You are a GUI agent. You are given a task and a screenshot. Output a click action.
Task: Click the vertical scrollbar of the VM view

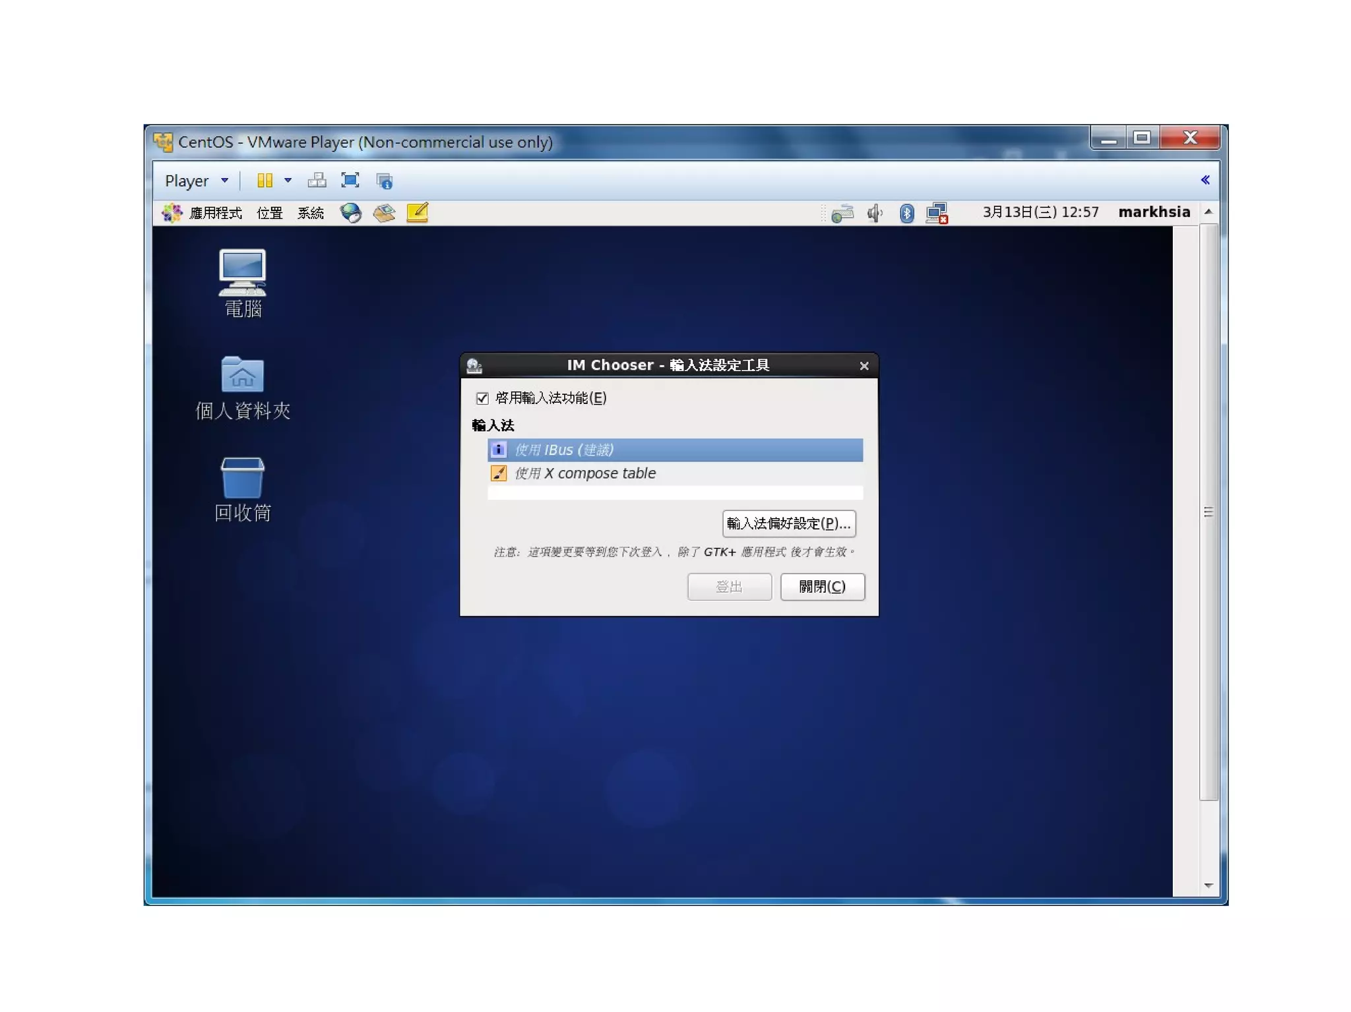click(1209, 512)
